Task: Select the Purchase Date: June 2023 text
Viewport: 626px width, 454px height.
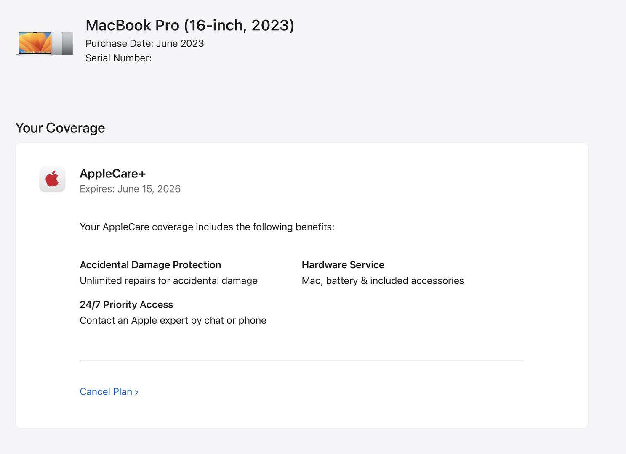Action: coord(144,43)
